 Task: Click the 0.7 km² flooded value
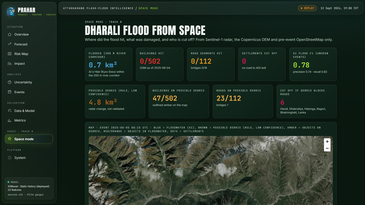pos(103,65)
